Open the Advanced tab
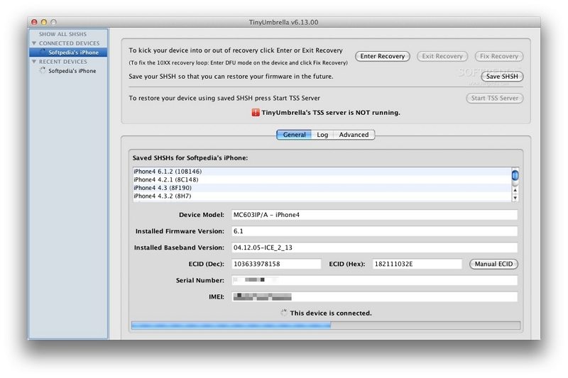Image resolution: width=568 pixels, height=378 pixels. (354, 135)
